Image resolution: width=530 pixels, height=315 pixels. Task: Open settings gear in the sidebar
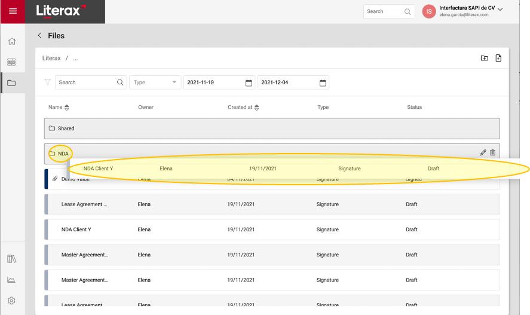(x=11, y=301)
